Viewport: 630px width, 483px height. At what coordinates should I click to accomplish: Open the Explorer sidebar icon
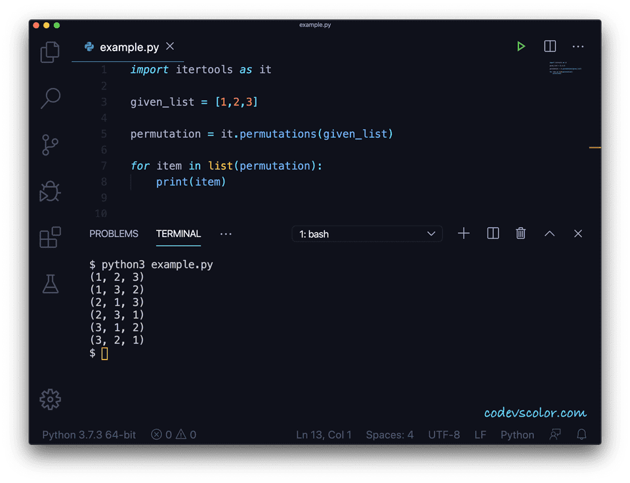point(50,52)
